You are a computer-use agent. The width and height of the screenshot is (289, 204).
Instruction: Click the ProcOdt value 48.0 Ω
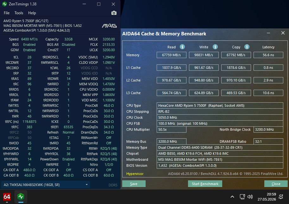109,105
